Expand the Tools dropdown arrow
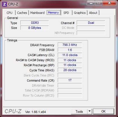Screen dimensions: 118x117 (90, 112)
